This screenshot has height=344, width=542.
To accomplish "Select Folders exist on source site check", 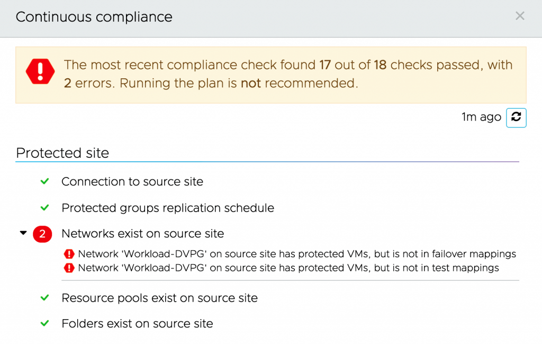I will (137, 323).
